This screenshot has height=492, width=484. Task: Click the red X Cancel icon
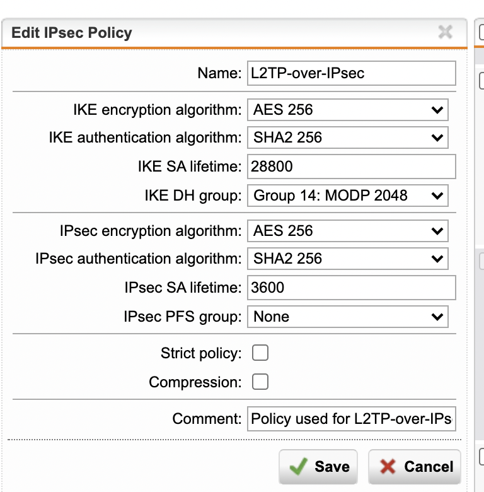coord(388,467)
